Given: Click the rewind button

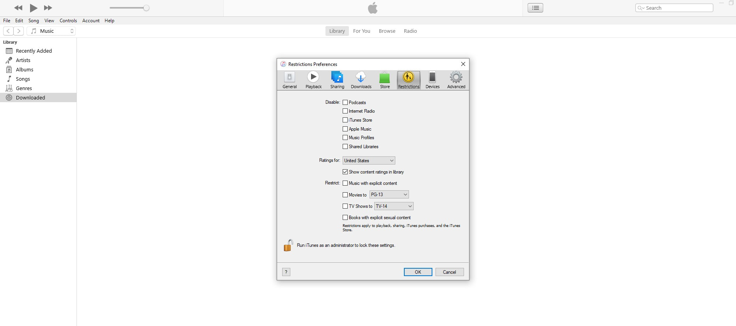Looking at the screenshot, I should tap(18, 8).
